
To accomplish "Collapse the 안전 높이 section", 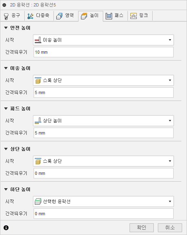I will click(x=6, y=28).
